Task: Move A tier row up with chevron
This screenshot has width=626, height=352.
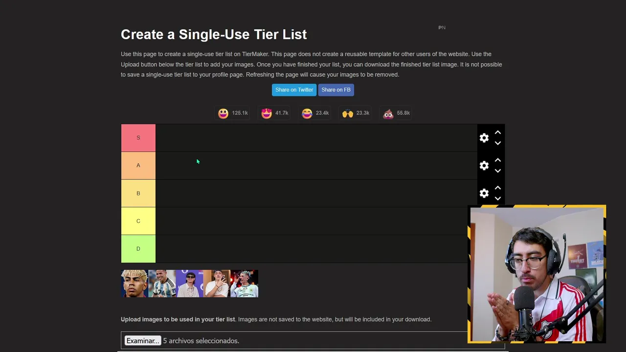Action: coord(498,160)
